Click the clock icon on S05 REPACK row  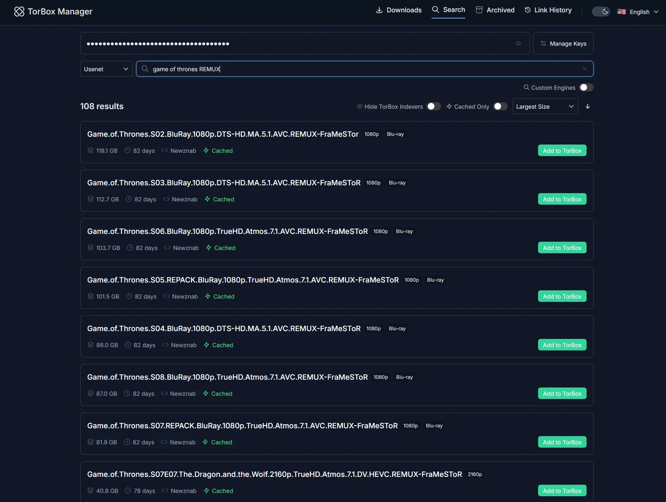129,296
